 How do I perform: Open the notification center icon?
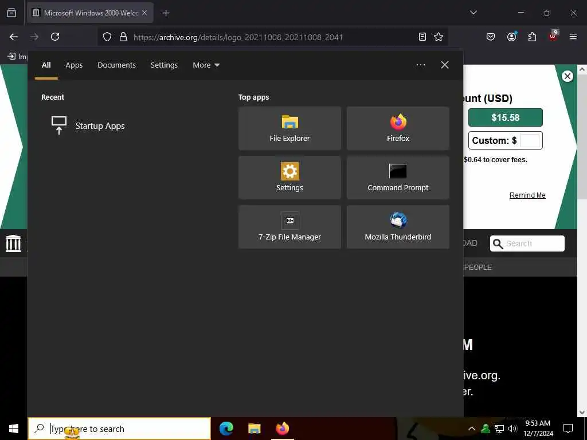pyautogui.click(x=568, y=429)
